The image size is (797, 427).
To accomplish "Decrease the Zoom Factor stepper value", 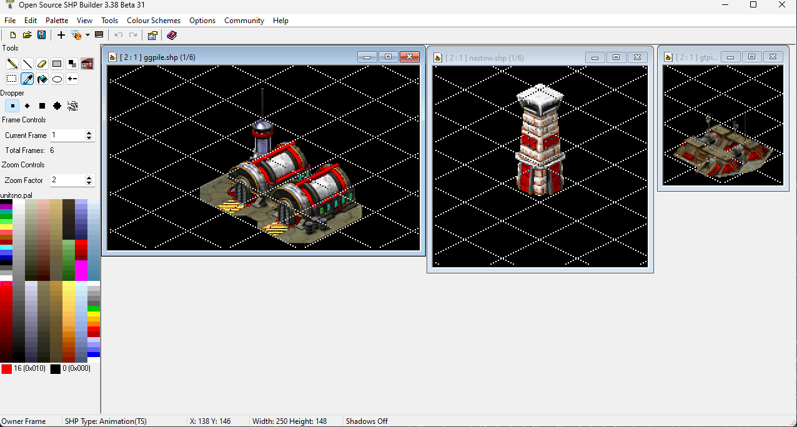I will [89, 183].
